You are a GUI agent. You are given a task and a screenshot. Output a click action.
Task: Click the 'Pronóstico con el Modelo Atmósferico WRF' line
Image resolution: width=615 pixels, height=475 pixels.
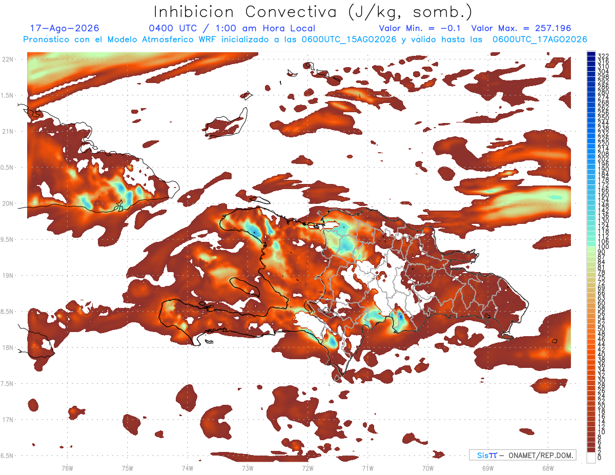120,39
